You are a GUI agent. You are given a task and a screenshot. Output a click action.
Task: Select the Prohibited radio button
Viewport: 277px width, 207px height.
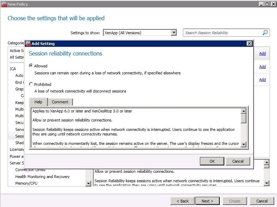(x=31, y=84)
